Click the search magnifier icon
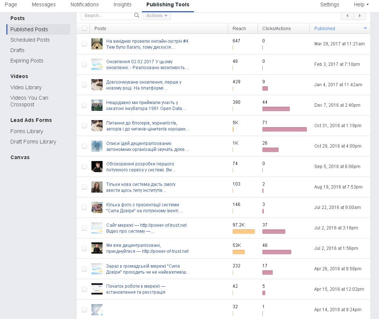Screen dimensions: 379x319 click(137, 16)
